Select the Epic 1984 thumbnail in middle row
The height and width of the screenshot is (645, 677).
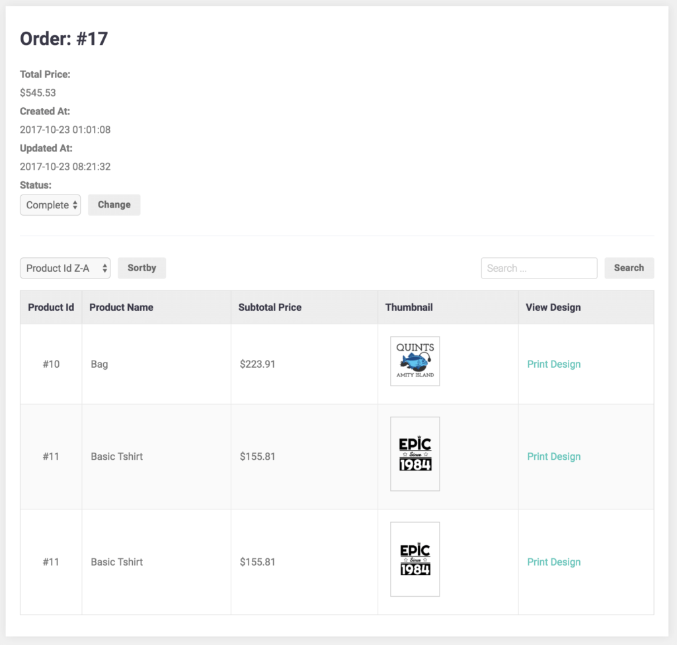click(415, 454)
